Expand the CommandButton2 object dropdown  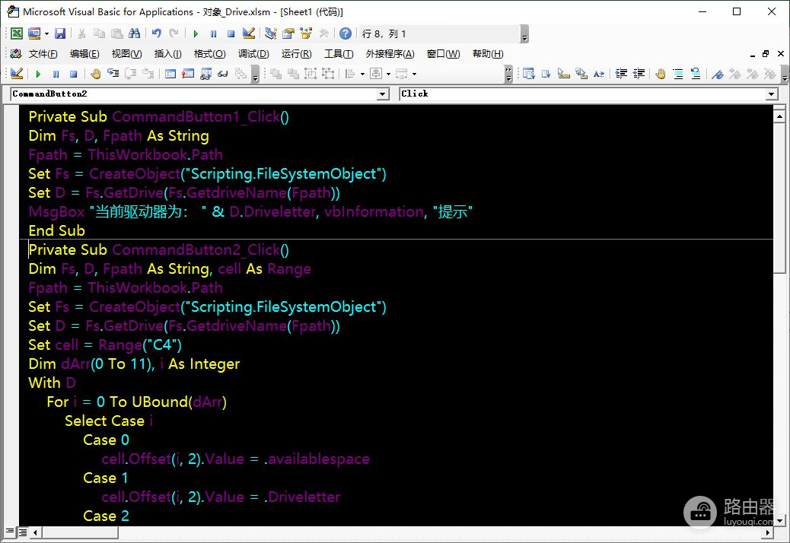[x=383, y=94]
